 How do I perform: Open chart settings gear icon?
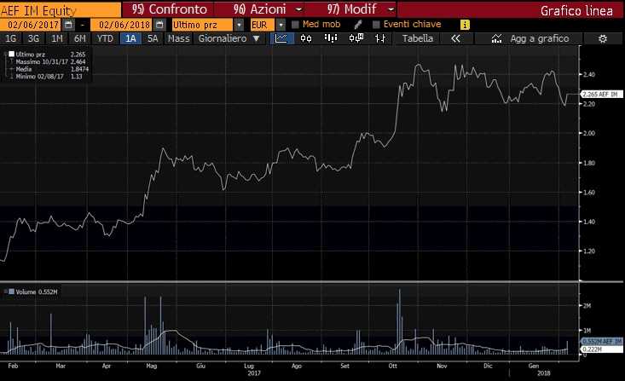pyautogui.click(x=603, y=39)
